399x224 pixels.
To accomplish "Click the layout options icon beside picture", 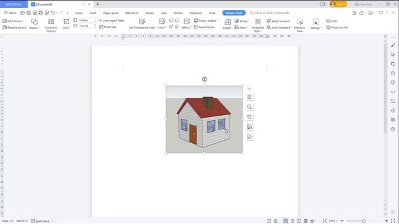I will 249,97.
